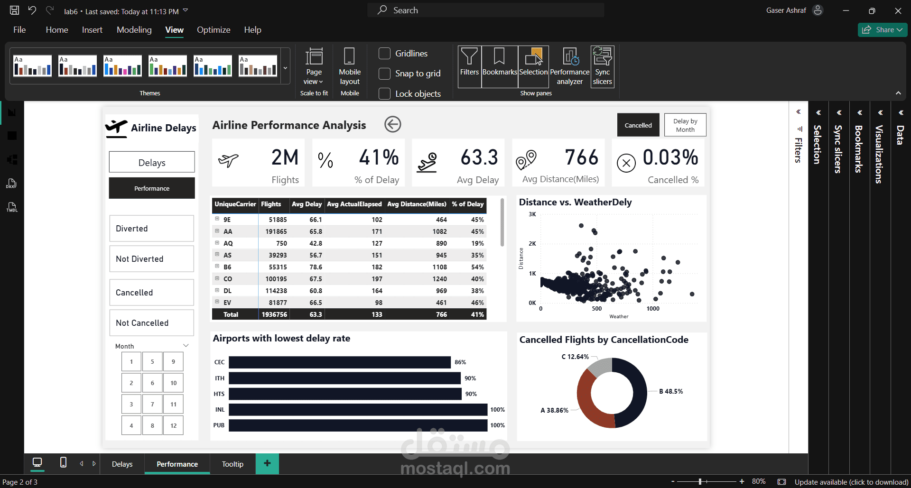The image size is (911, 488).
Task: Open the Filters pane from the ribbon
Action: coord(469,67)
